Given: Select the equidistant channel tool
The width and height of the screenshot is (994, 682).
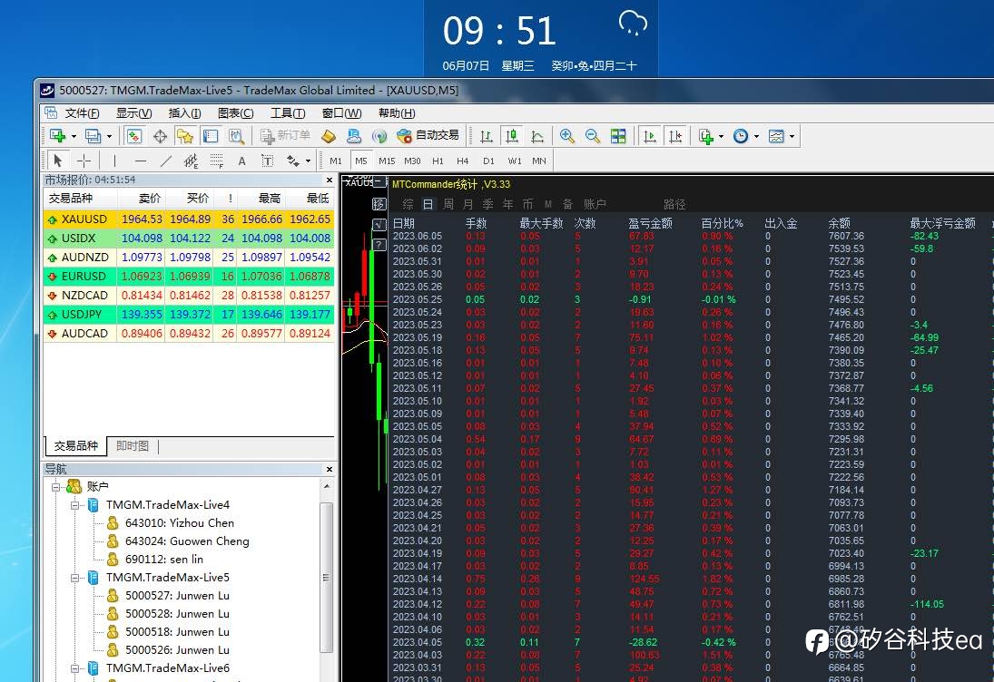Looking at the screenshot, I should point(191,161).
